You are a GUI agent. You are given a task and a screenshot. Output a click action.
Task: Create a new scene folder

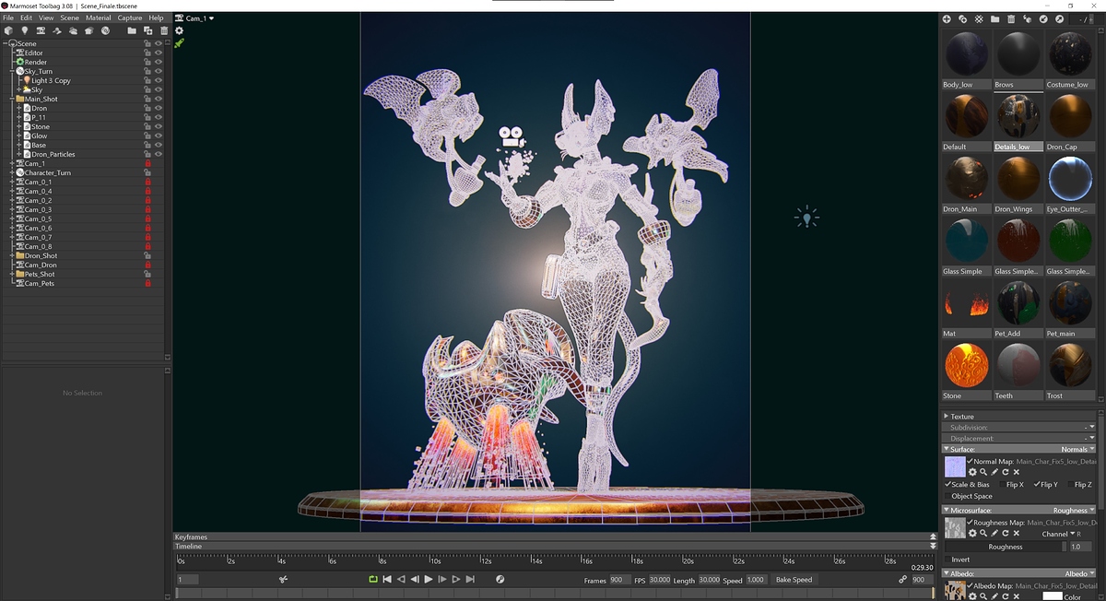point(132,30)
